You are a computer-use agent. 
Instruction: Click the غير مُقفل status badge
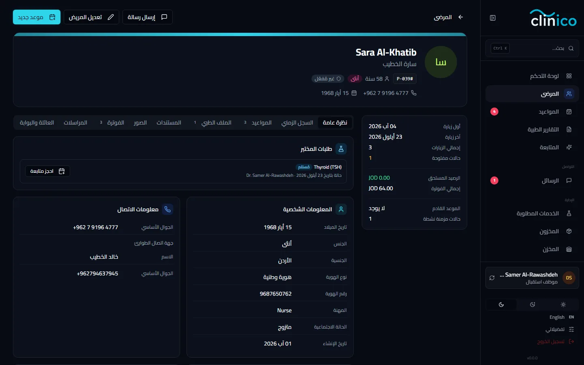coord(328,79)
